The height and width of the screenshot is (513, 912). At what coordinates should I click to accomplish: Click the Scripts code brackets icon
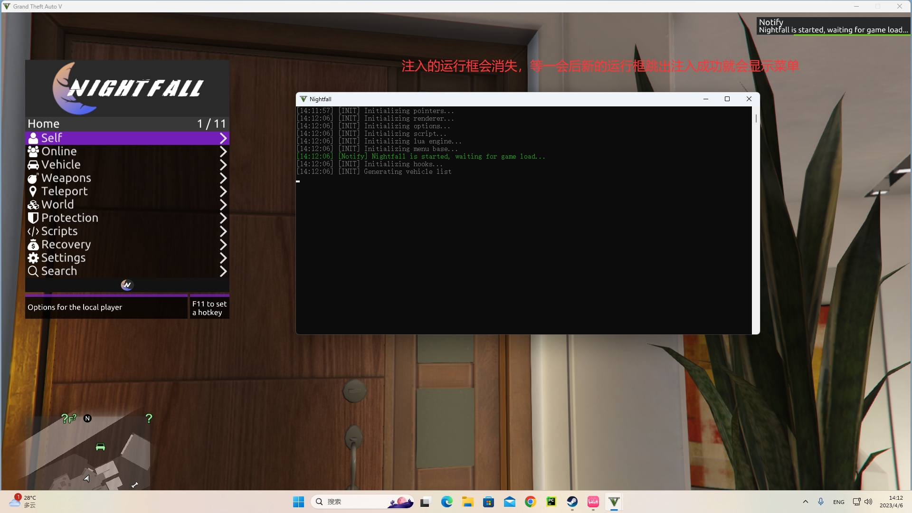click(x=33, y=231)
